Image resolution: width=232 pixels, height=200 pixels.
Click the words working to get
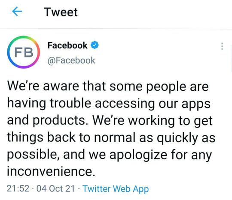point(171,121)
